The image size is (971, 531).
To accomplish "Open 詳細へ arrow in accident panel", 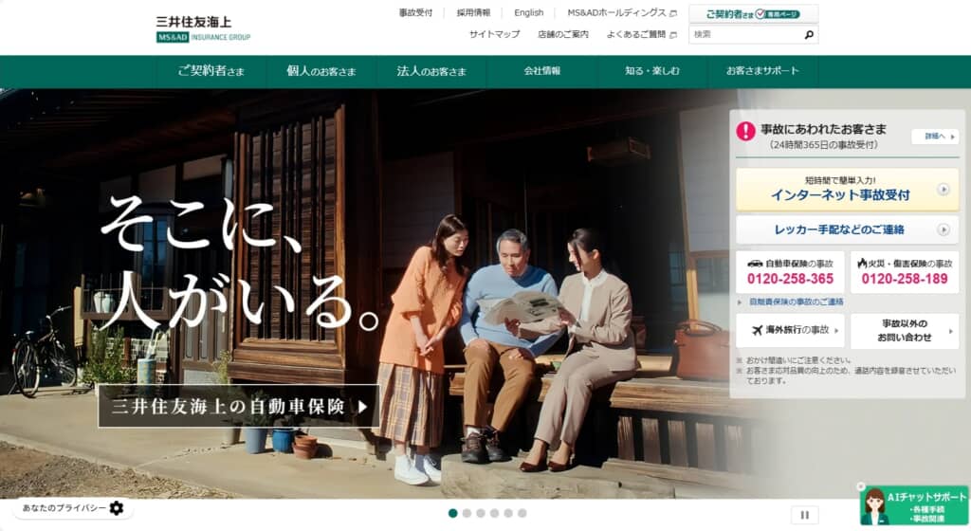I will click(935, 137).
